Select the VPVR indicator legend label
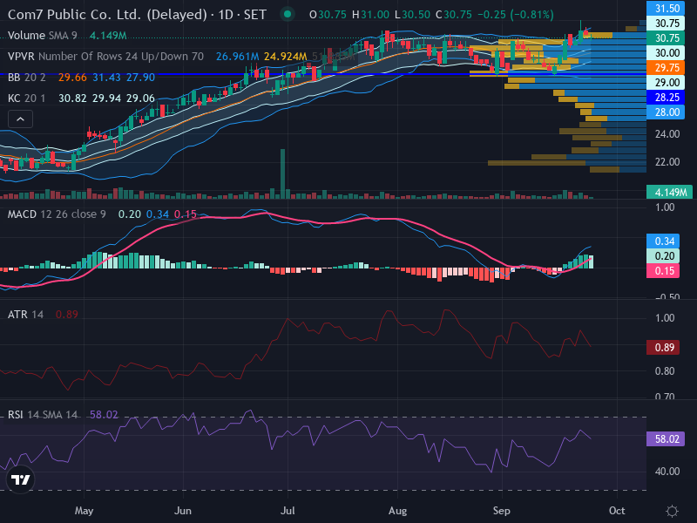This screenshot has height=523, width=697. point(105,57)
